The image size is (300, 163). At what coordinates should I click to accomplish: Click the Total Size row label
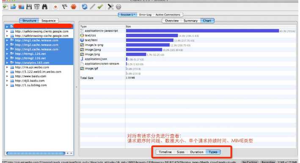[87, 78]
